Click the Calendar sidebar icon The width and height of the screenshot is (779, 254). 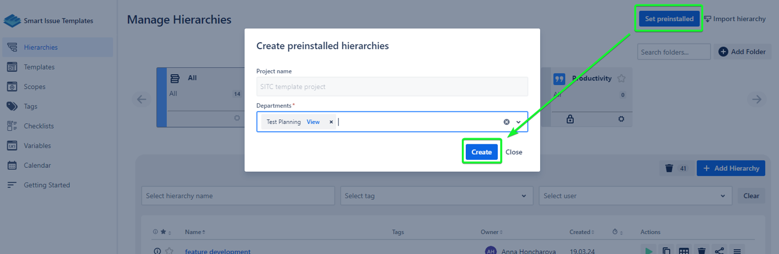12,166
